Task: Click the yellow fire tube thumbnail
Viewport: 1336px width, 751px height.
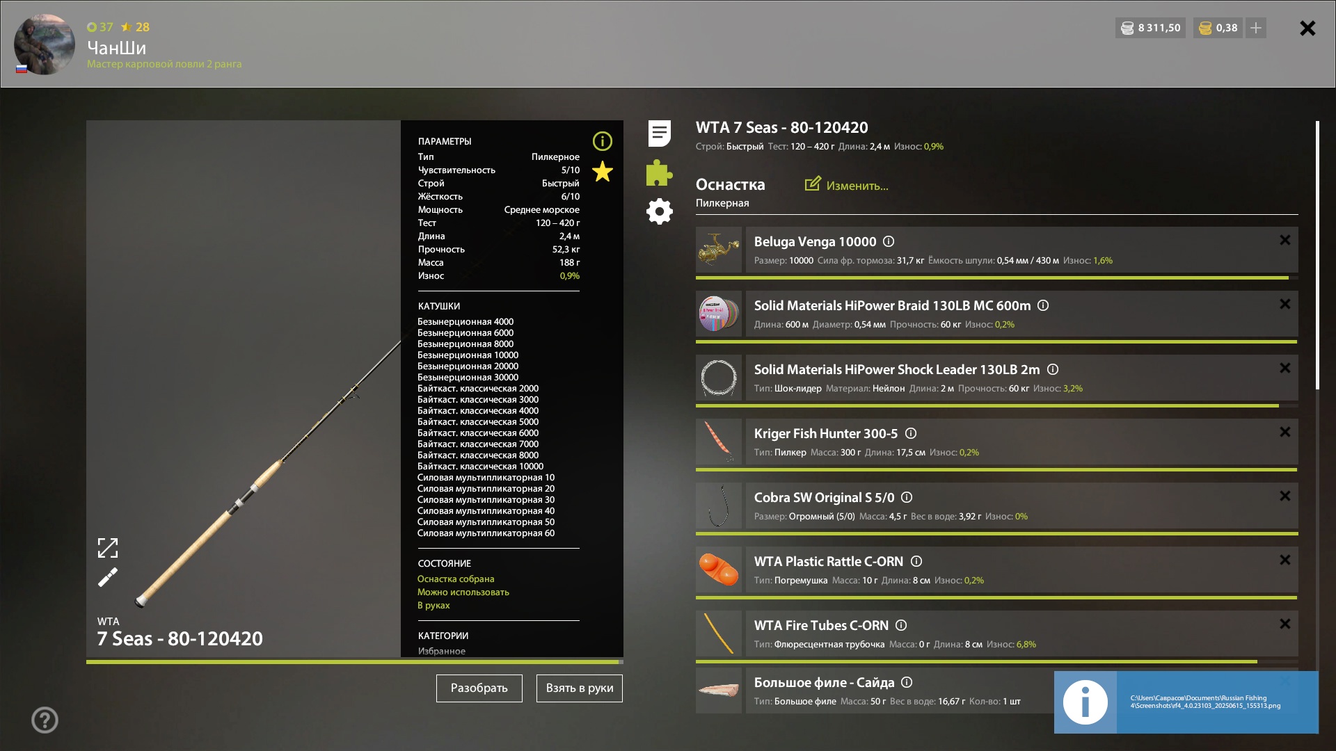Action: [719, 633]
